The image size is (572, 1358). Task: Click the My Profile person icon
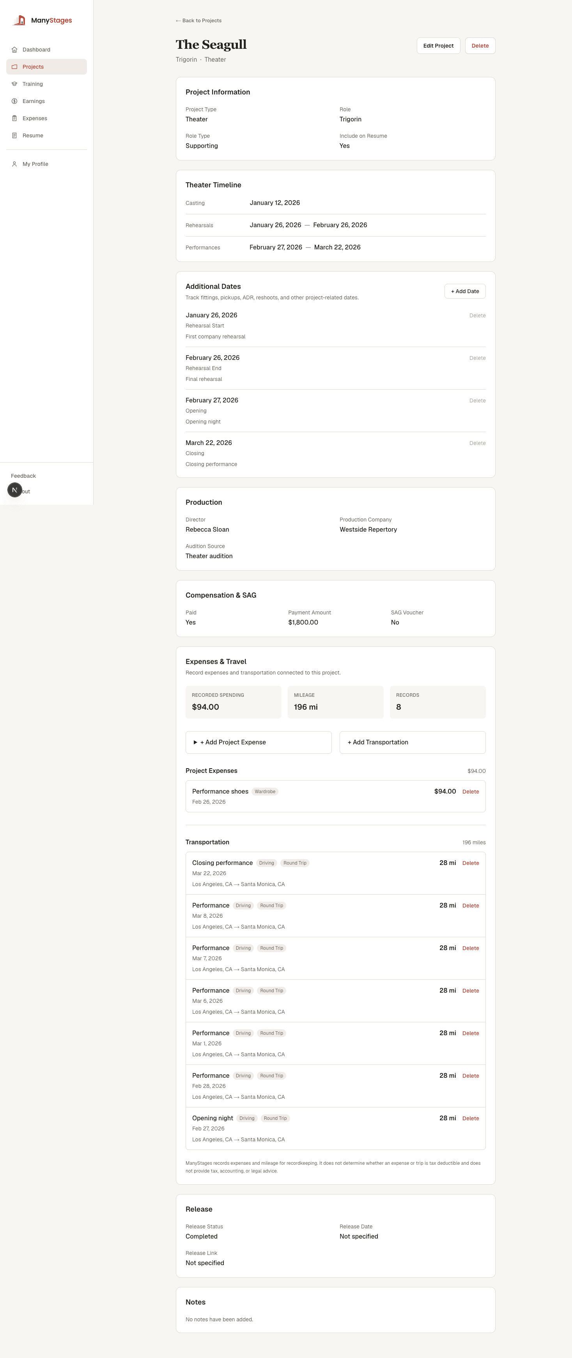(x=14, y=164)
